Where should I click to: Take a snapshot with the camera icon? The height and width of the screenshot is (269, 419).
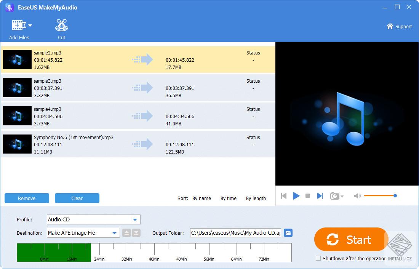(334, 195)
